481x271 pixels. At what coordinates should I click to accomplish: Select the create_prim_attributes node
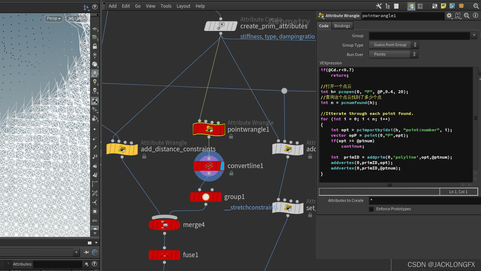pos(221,26)
